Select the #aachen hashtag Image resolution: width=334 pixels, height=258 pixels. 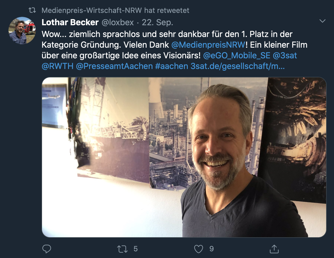tap(171, 66)
